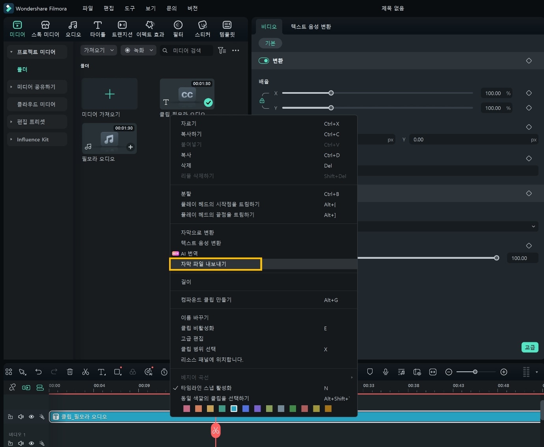The height and width of the screenshot is (447, 544).
Task: Select AI 번역 in context menu
Action: (263, 254)
